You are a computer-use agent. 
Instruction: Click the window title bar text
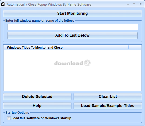pos(49,5)
